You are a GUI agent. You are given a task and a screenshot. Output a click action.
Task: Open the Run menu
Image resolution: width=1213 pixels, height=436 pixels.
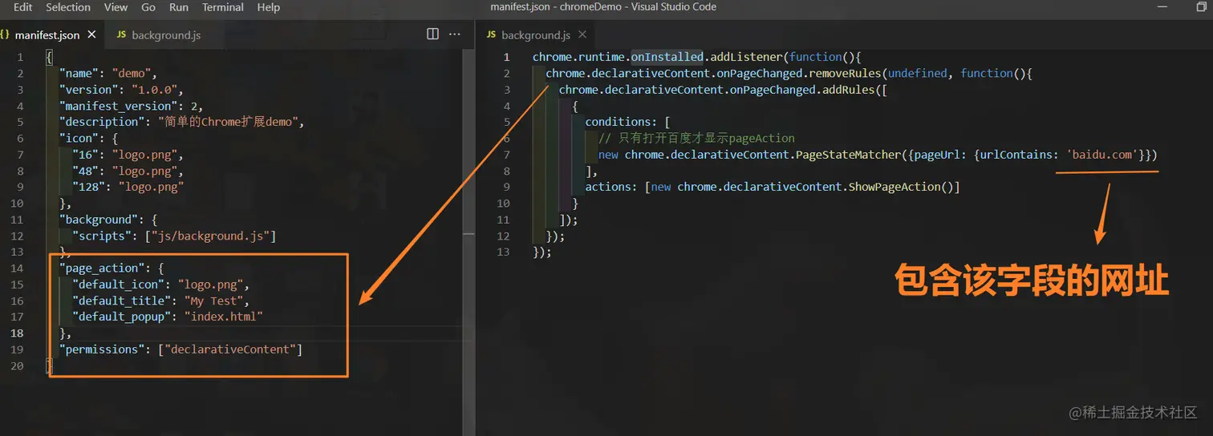(179, 7)
